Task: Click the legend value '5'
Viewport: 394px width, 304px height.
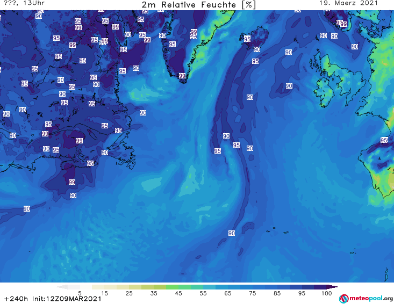Action: (80, 293)
